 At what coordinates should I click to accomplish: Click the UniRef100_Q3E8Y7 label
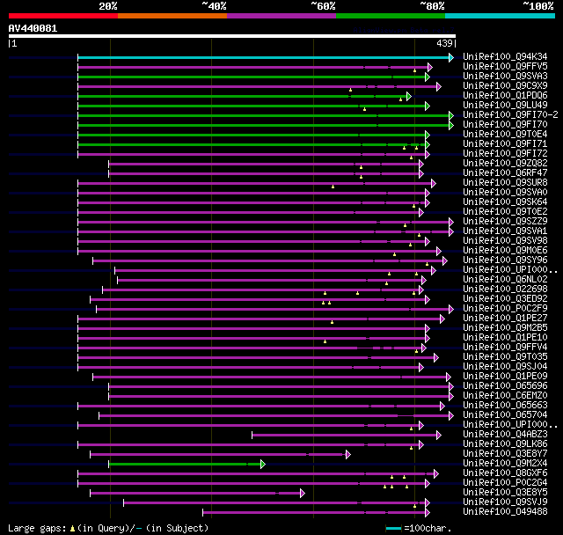point(505,454)
